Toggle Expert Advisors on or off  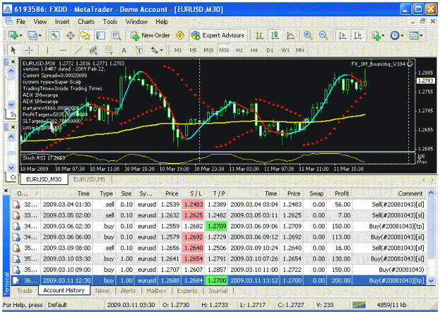(x=218, y=36)
